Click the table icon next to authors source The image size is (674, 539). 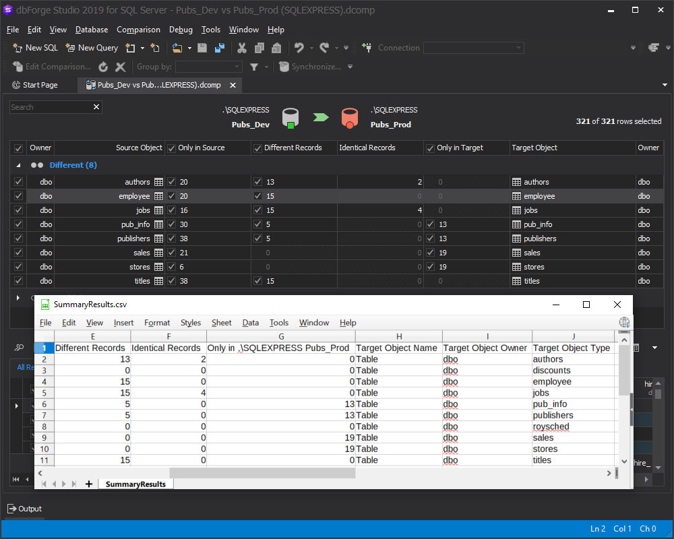pyautogui.click(x=158, y=182)
